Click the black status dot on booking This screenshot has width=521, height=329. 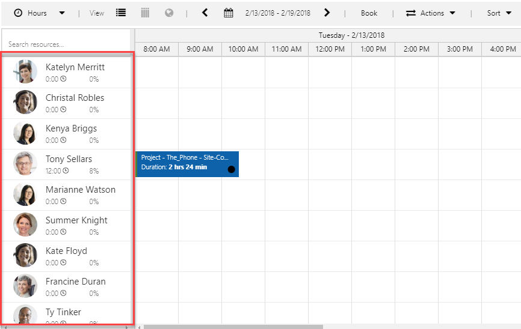click(231, 169)
